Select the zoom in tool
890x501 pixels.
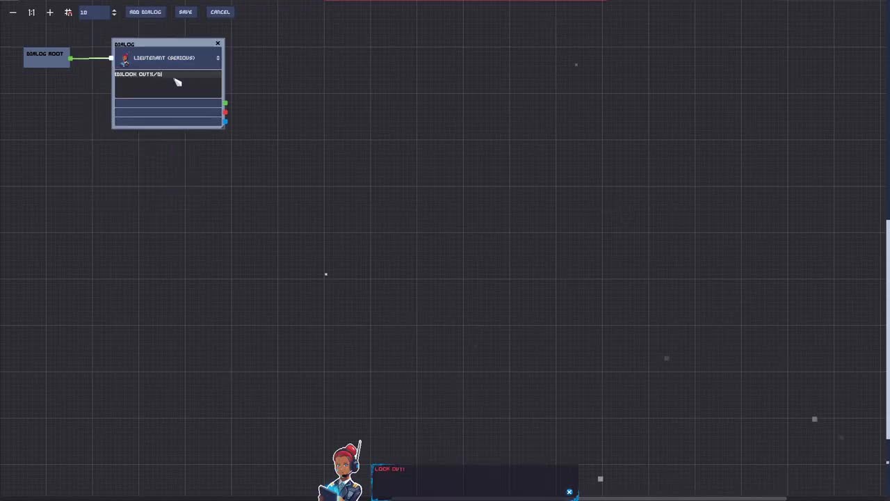pyautogui.click(x=49, y=12)
